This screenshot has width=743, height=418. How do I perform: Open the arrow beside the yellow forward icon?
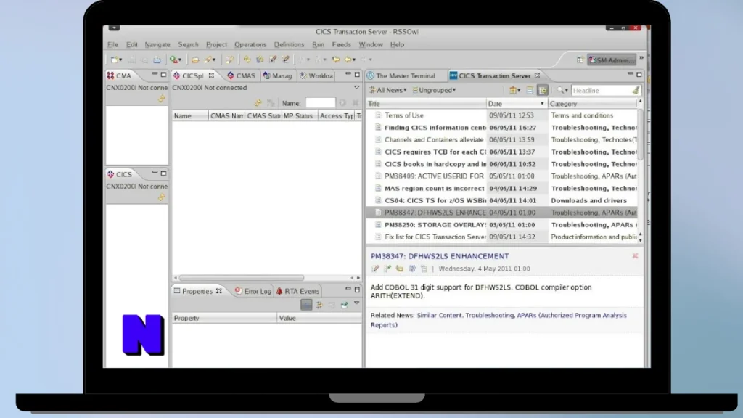click(x=354, y=60)
